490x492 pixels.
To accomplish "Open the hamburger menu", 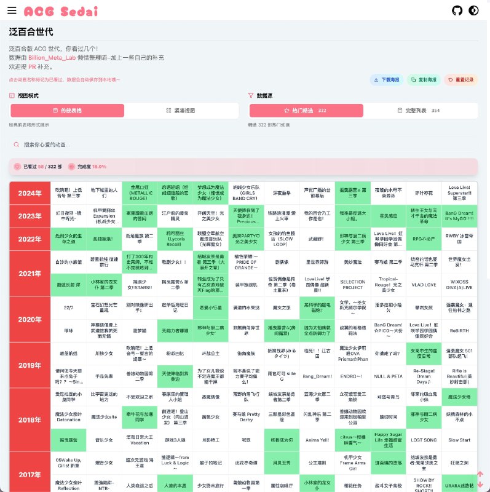I will pos(12,10).
